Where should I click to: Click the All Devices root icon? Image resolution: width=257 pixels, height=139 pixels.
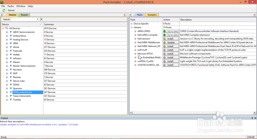coord(7,28)
